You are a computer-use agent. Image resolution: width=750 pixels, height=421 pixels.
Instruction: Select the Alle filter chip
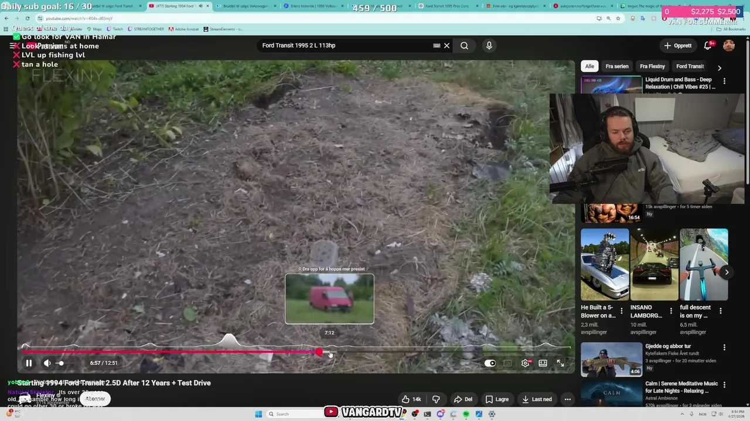[589, 66]
